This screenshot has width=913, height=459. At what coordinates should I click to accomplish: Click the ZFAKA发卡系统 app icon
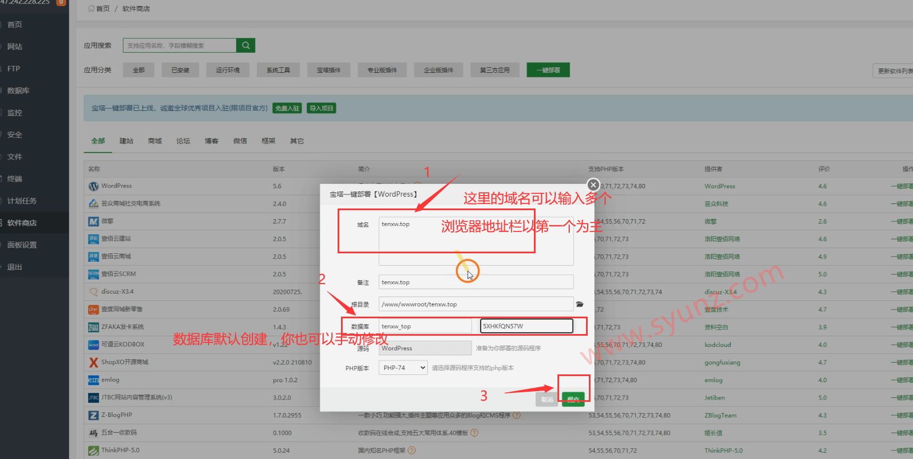pos(94,327)
